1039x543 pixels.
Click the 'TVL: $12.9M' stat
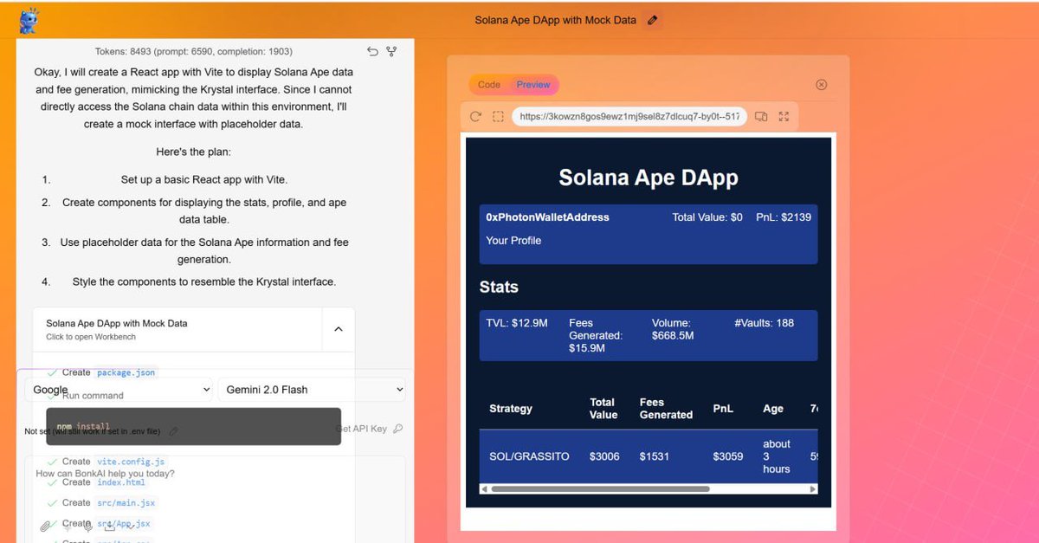coord(517,323)
